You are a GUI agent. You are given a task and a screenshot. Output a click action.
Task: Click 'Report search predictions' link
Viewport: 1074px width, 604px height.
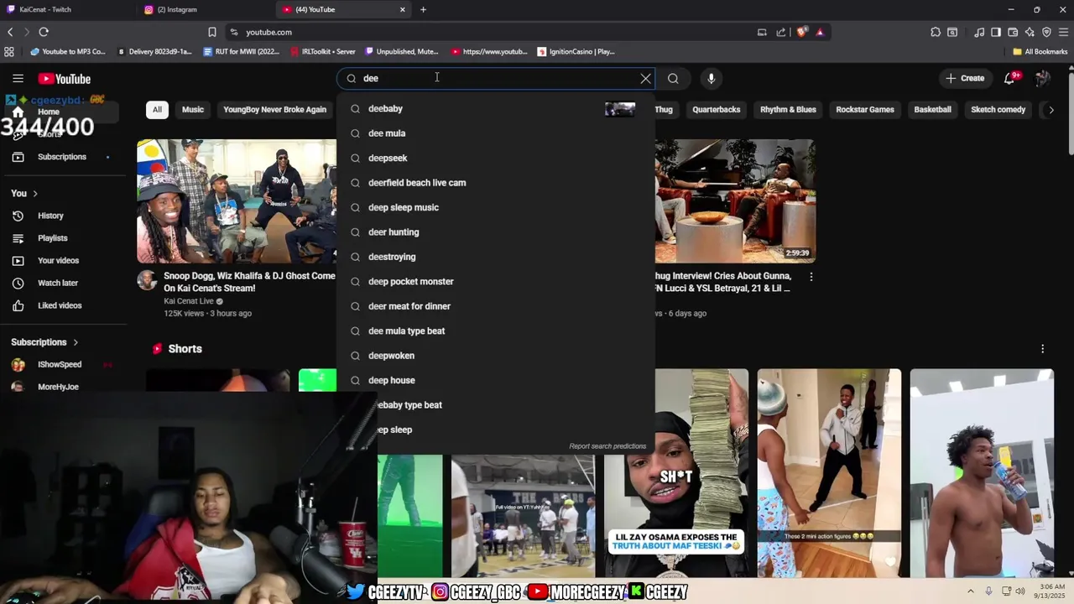(x=607, y=446)
